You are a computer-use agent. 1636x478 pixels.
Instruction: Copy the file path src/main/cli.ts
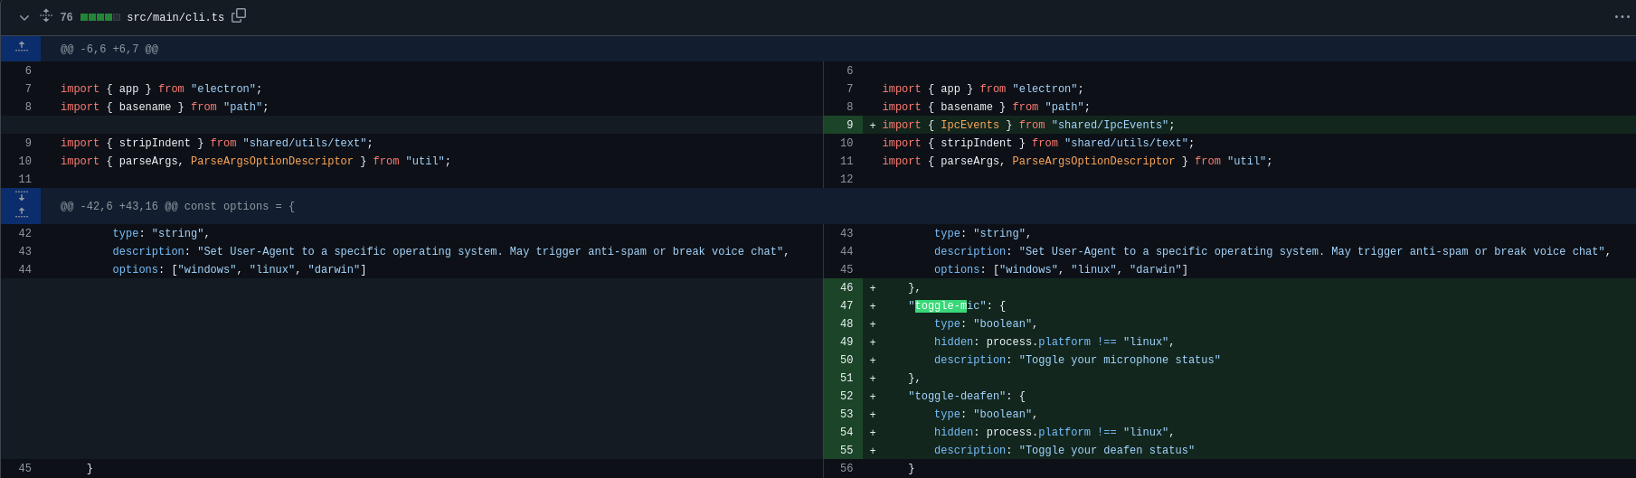click(239, 15)
